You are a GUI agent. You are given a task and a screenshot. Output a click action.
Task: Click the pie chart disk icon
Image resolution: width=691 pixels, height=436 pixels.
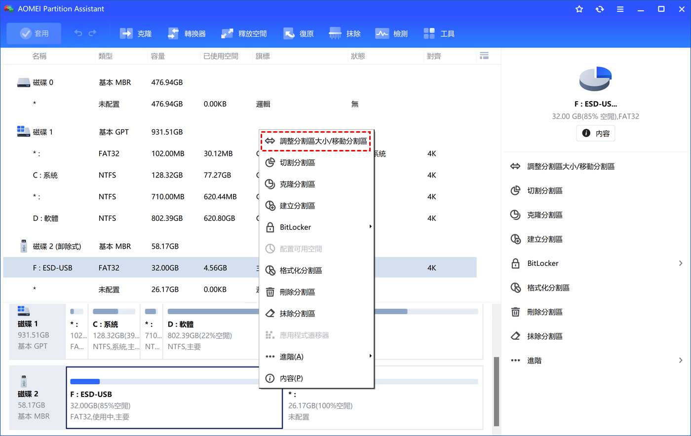[596, 79]
